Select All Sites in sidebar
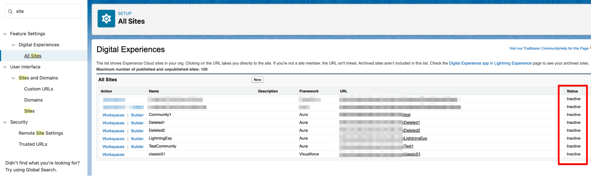 33,56
